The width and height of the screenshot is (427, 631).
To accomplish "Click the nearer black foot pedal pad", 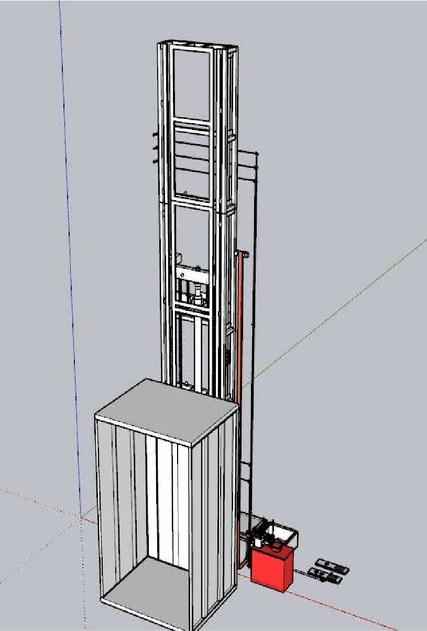I will 325,576.
